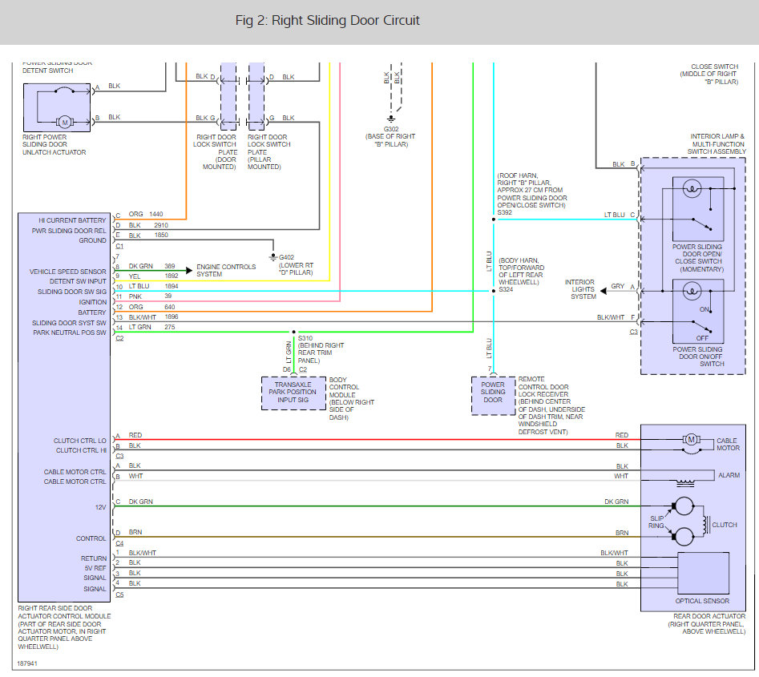
Task: Click the optical sensor box
Action: pos(703,573)
